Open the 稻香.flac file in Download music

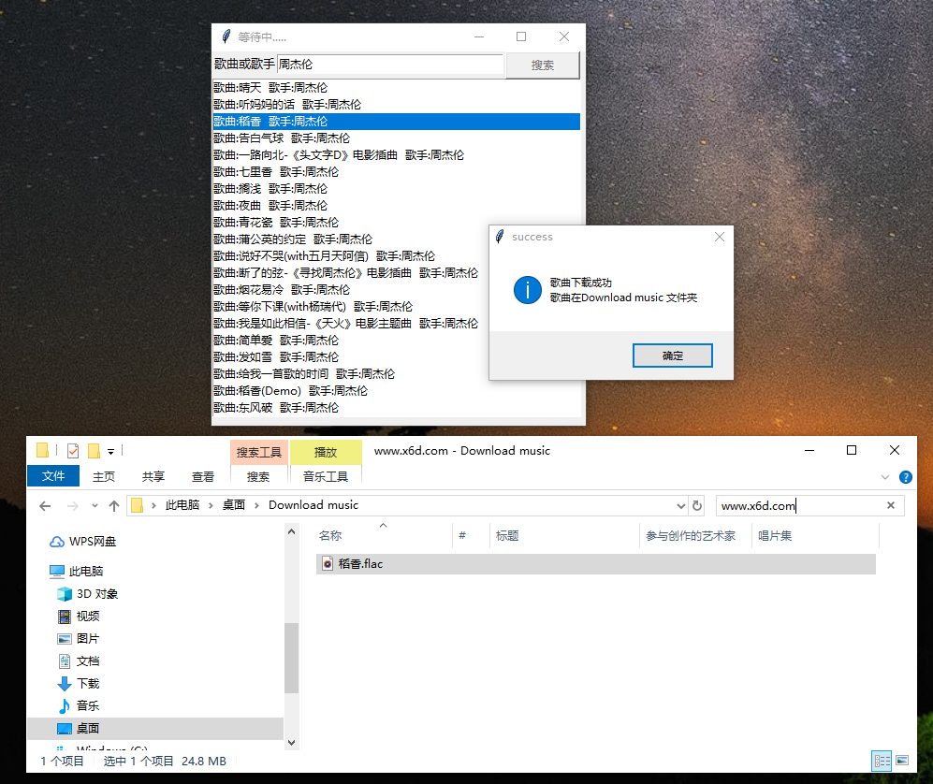359,563
